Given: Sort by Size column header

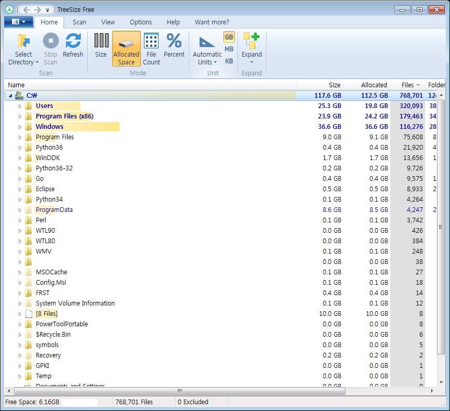Looking at the screenshot, I should coord(320,85).
